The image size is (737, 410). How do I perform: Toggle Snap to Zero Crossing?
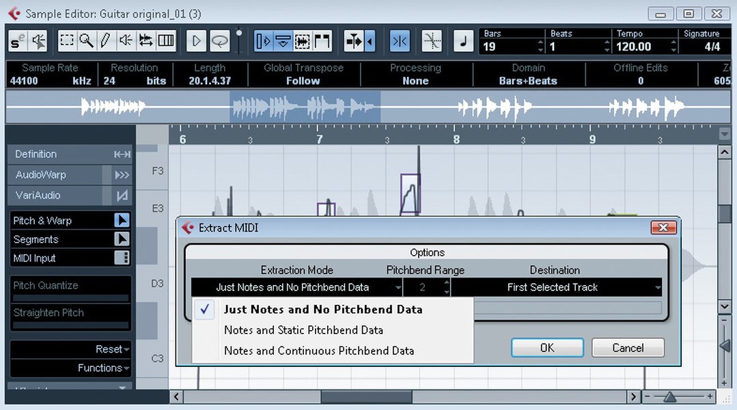pyautogui.click(x=432, y=42)
